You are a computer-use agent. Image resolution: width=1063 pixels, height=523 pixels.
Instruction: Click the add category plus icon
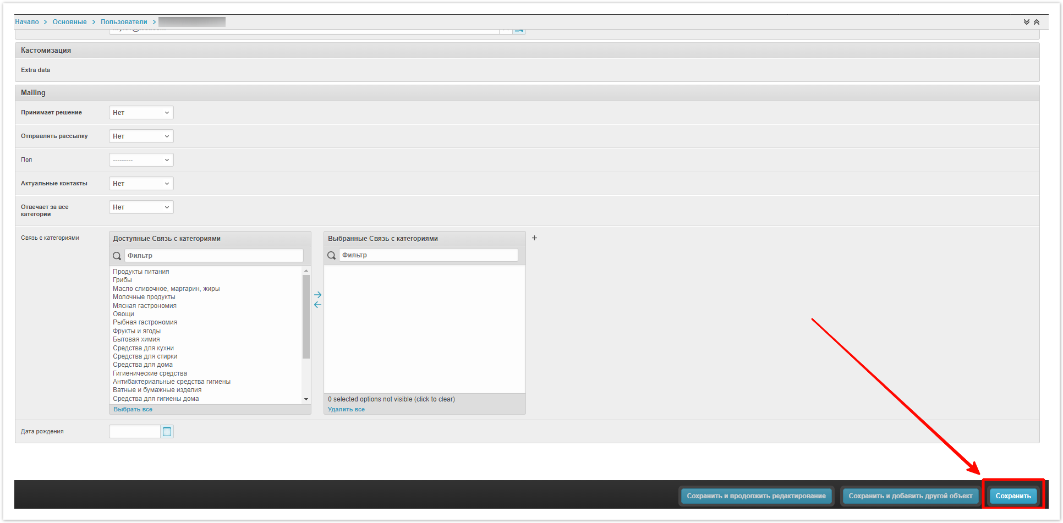coord(534,238)
